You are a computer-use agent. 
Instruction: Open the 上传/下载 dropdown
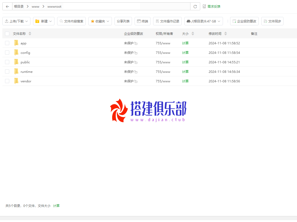tap(16, 21)
